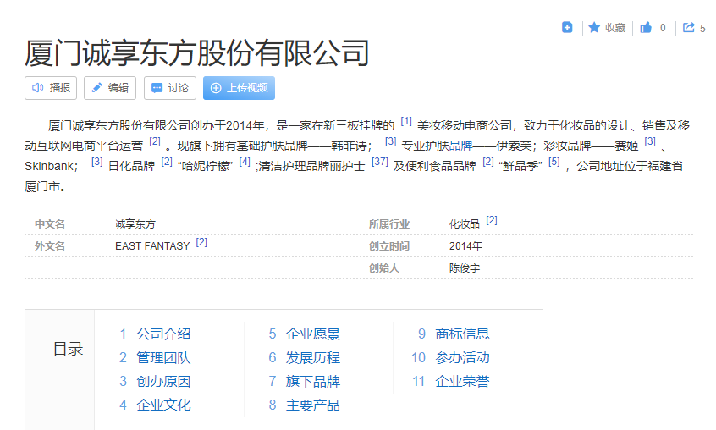
Task: Click the 上传视频 upload video button
Action: [239, 88]
